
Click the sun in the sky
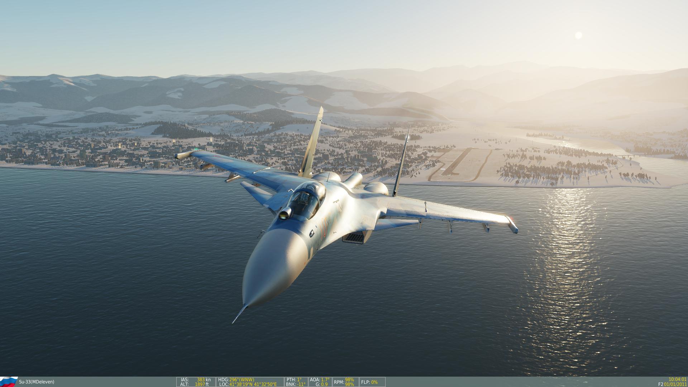pyautogui.click(x=578, y=35)
